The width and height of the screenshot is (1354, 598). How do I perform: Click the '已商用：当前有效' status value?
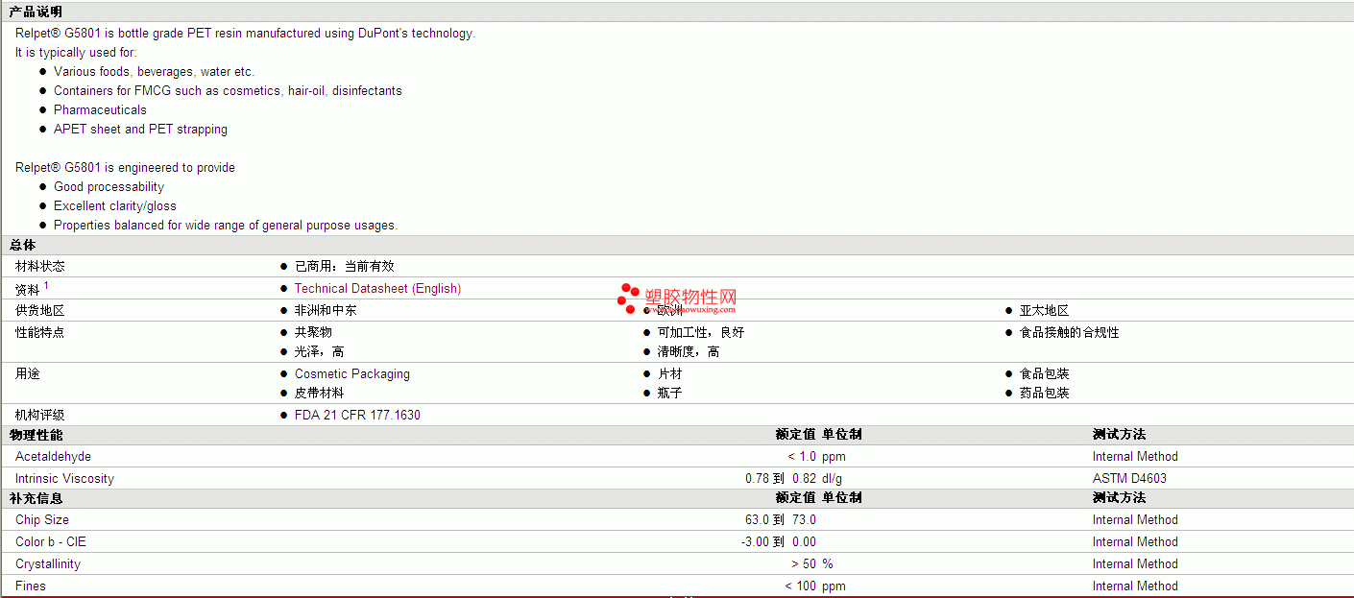[x=345, y=267]
